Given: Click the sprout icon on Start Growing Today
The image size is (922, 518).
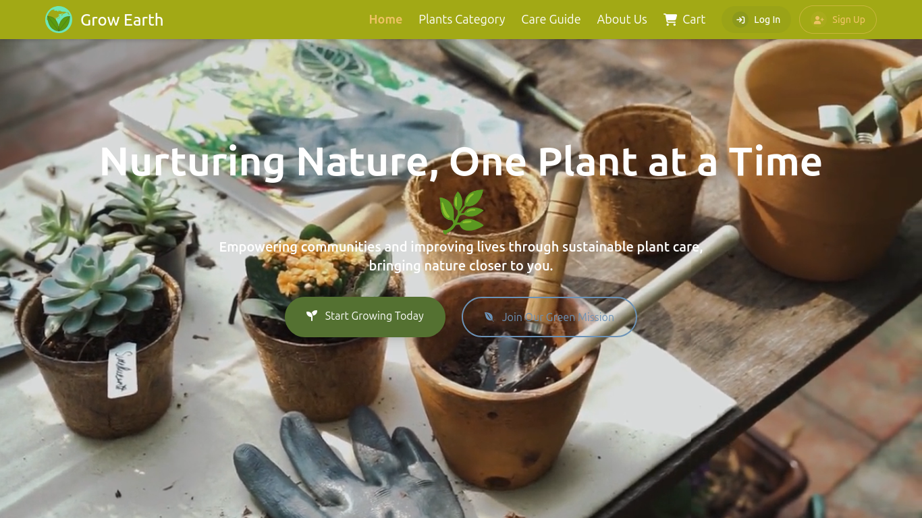Looking at the screenshot, I should [311, 316].
